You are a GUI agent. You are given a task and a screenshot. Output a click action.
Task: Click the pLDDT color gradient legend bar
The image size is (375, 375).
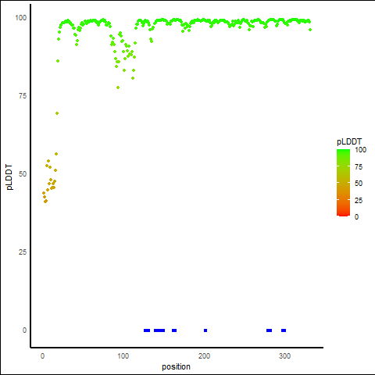[x=343, y=183]
